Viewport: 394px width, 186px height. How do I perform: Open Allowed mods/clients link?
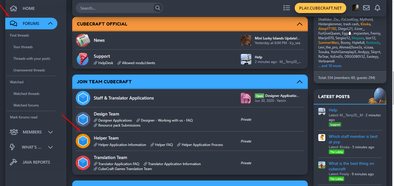[139, 63]
